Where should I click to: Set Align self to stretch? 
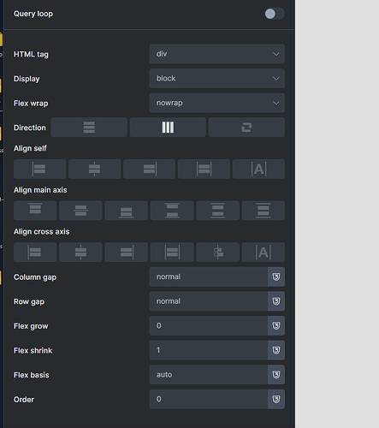(204, 169)
